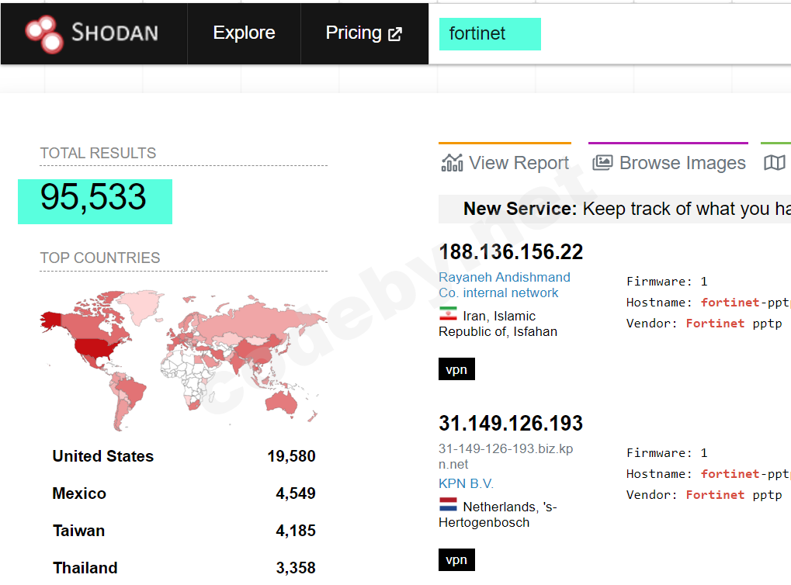Screen dimensions: 791x585
Task: Click the Netherlands flag icon
Action: 448,503
